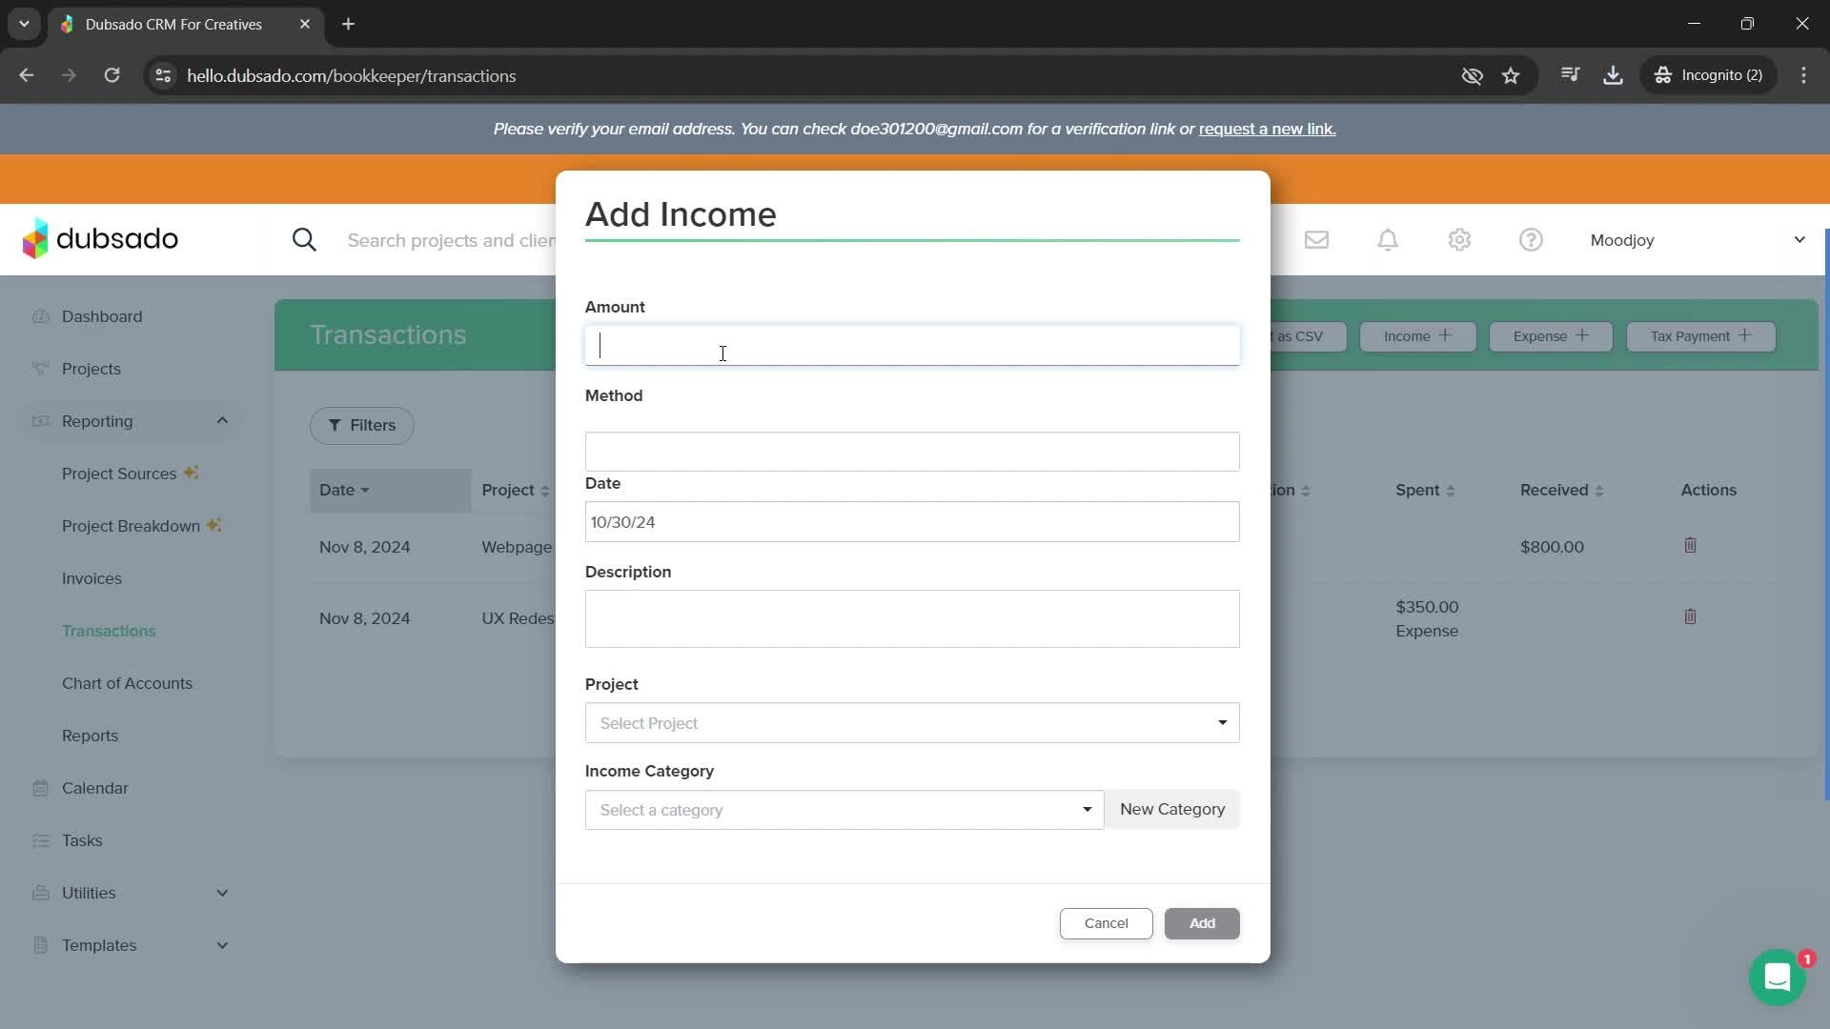Open the Select a category dropdown

pyautogui.click(x=844, y=810)
